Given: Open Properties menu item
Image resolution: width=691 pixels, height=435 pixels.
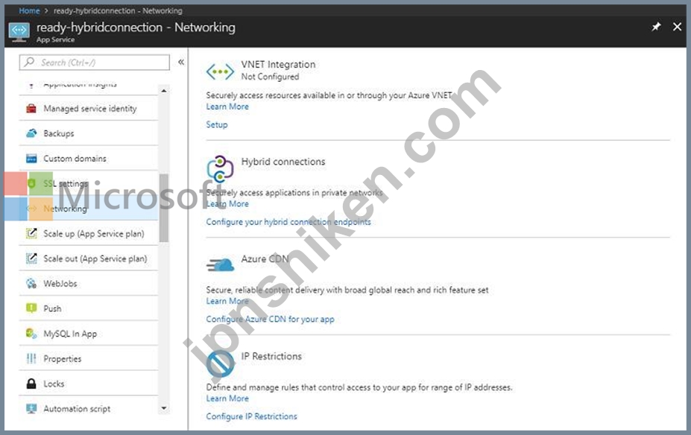Looking at the screenshot, I should click(89, 358).
